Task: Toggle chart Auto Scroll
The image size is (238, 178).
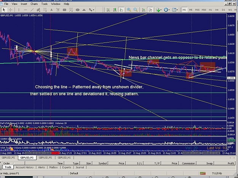Action: [x=144, y=10]
